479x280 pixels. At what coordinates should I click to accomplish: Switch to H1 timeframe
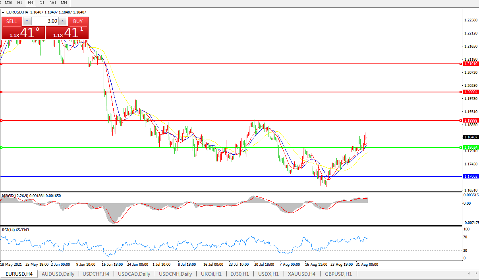click(19, 2)
